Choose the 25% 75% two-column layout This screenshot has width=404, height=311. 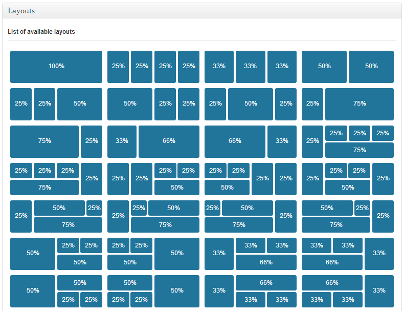tap(348, 104)
